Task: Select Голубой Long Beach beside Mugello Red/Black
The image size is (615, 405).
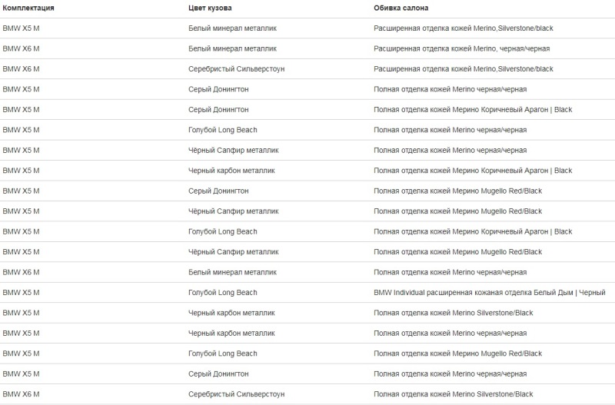Action: [x=223, y=354]
